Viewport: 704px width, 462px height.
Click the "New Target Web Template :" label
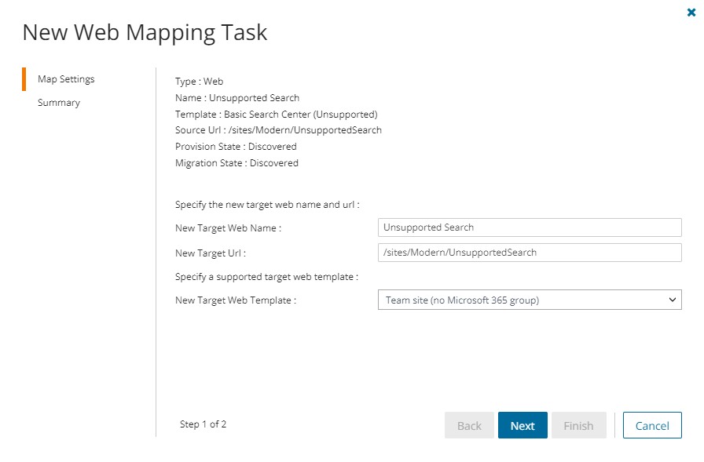pos(236,300)
